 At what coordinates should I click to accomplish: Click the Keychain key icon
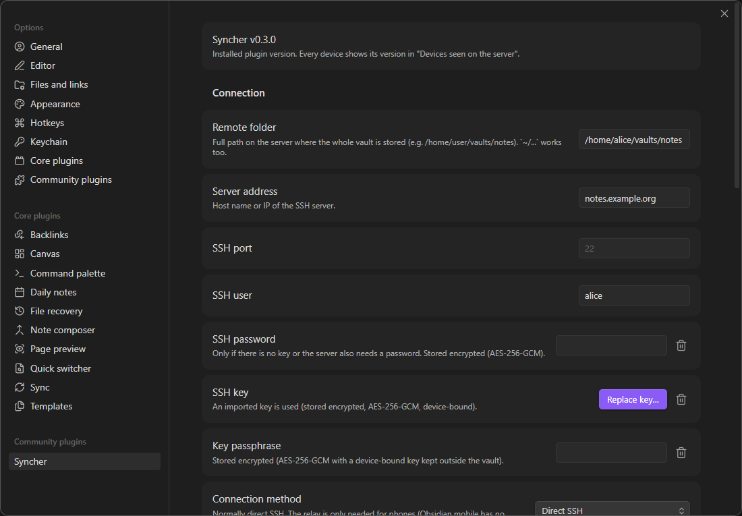pyautogui.click(x=20, y=142)
